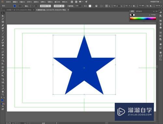
Task: Select the Magic Wand tool
Action: coord(3,19)
